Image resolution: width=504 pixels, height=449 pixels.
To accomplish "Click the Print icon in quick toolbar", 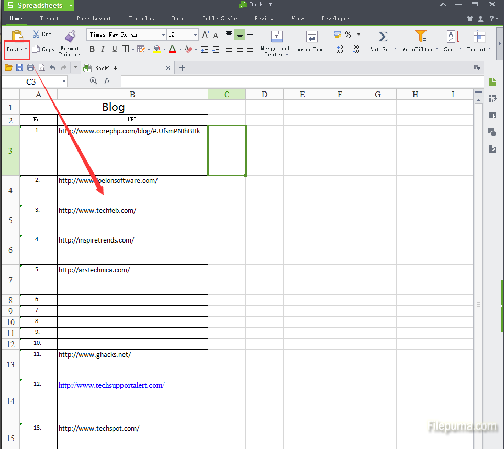I will 30,67.
